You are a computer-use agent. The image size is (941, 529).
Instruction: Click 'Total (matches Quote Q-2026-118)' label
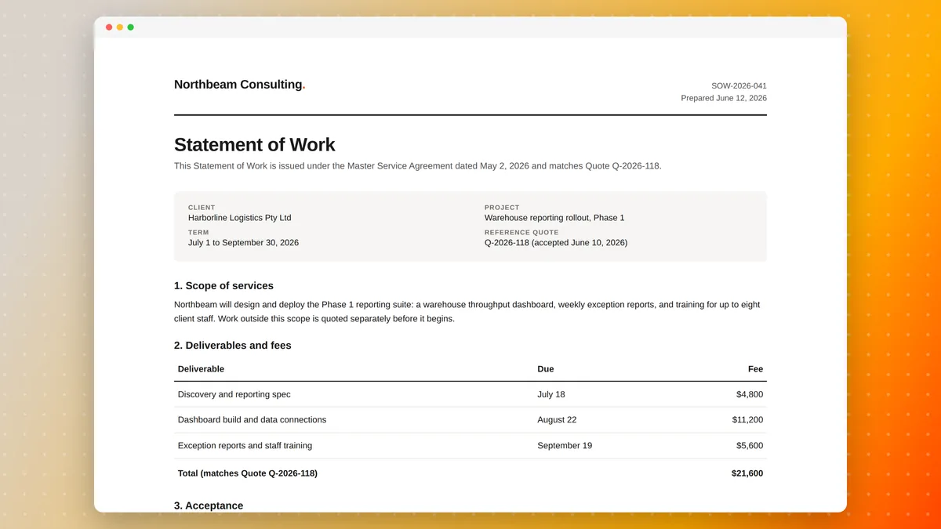(x=248, y=473)
